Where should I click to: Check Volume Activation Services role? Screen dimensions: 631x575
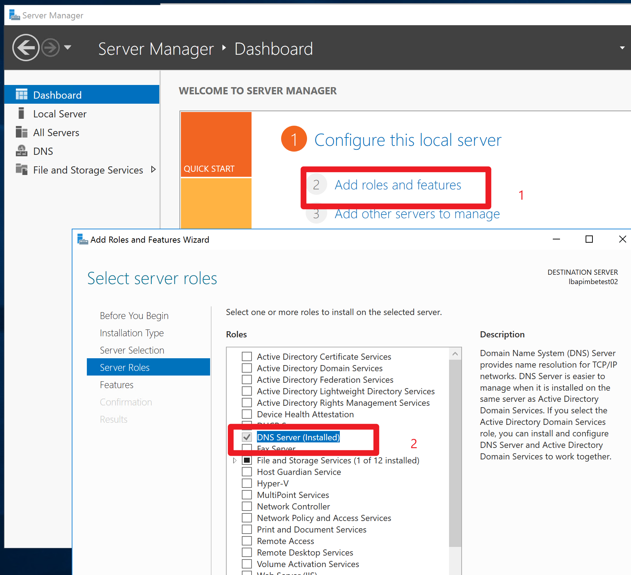[x=247, y=564]
